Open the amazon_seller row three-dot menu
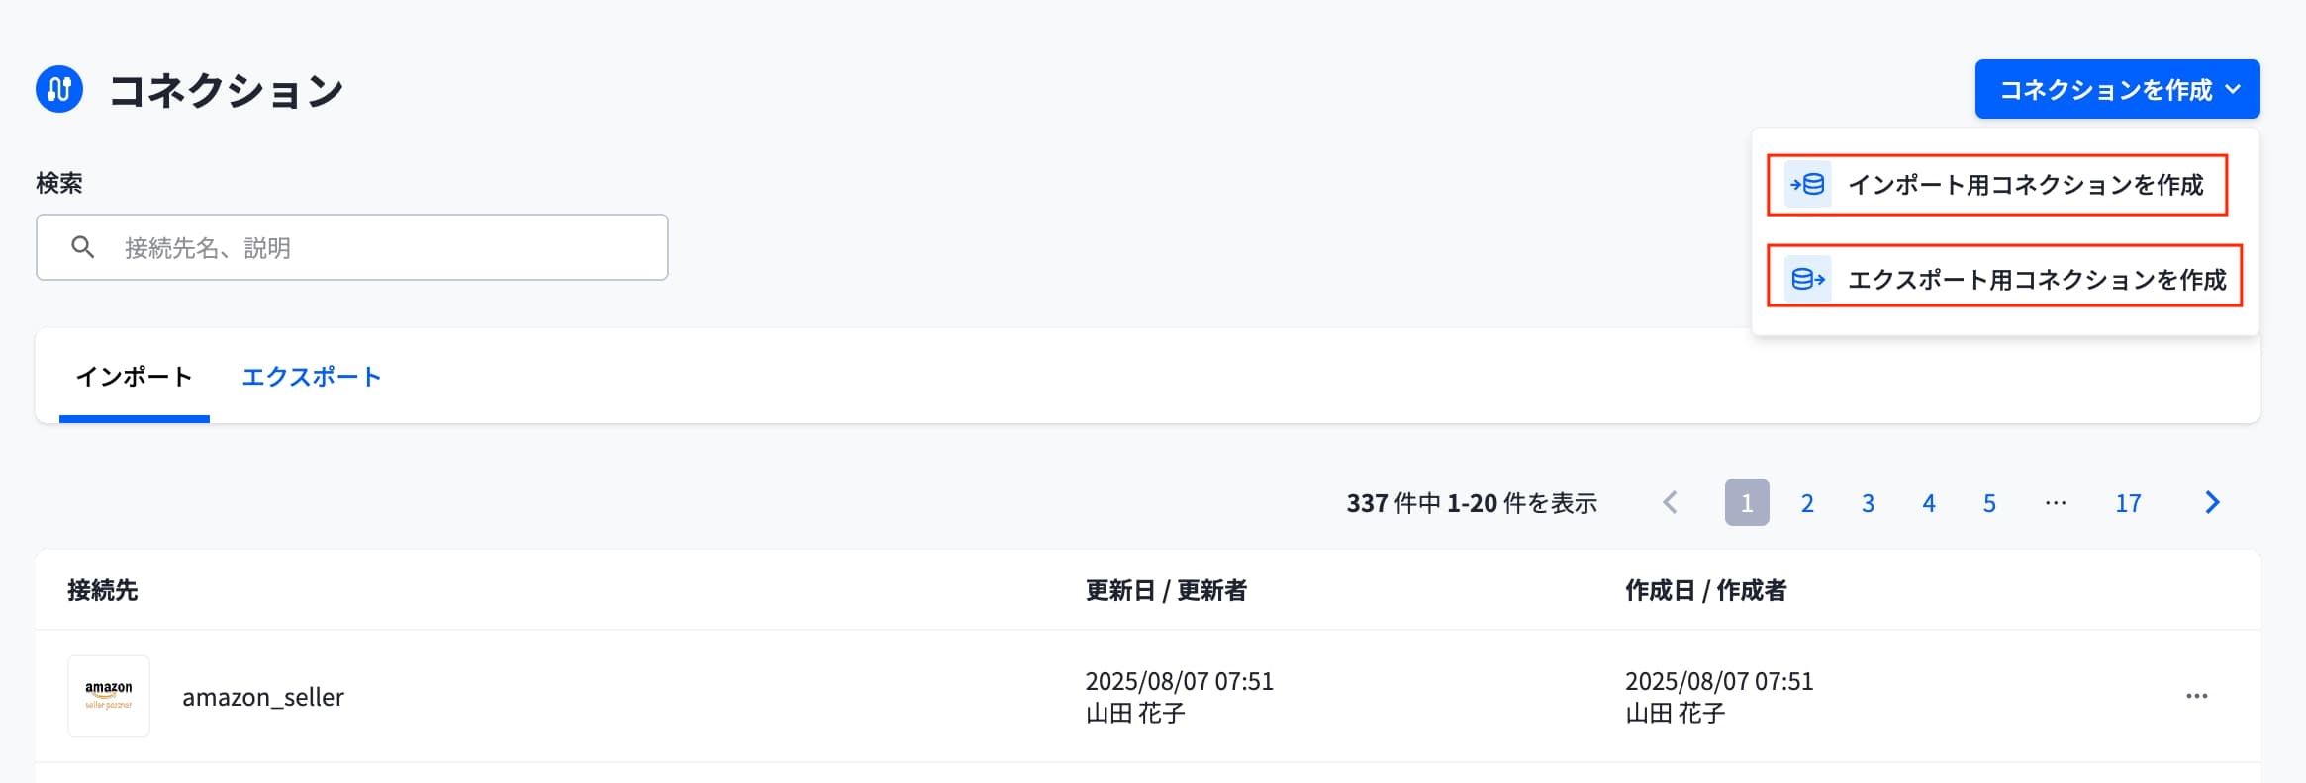Viewport: 2306px width, 783px height. tap(2197, 696)
